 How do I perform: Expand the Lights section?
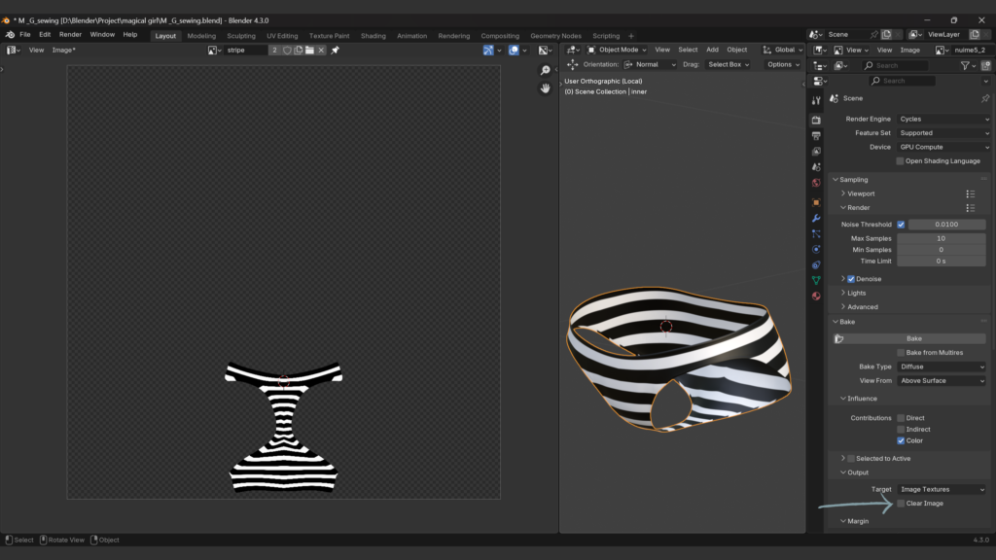pos(856,293)
